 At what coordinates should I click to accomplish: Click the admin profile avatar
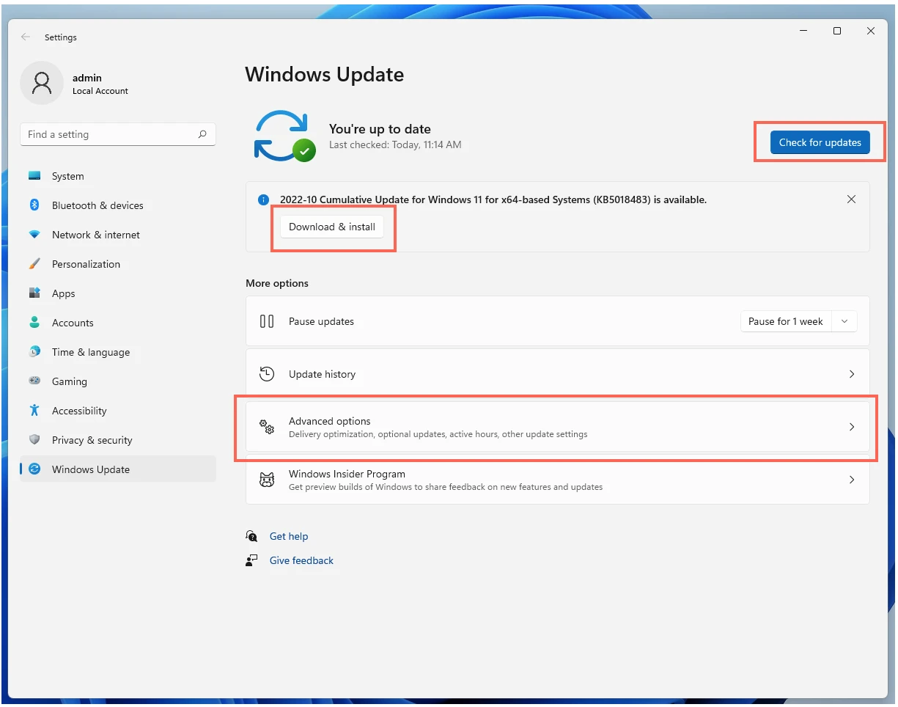coord(42,83)
